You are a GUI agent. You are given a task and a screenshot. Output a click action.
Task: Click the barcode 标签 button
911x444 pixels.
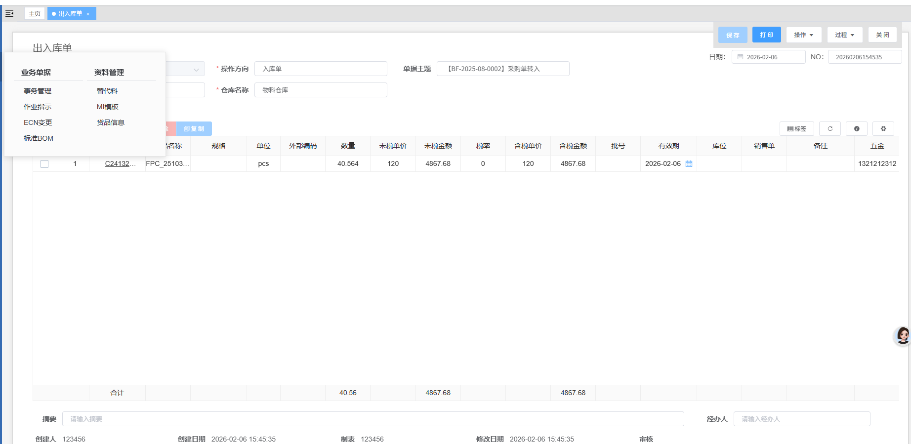tap(796, 129)
